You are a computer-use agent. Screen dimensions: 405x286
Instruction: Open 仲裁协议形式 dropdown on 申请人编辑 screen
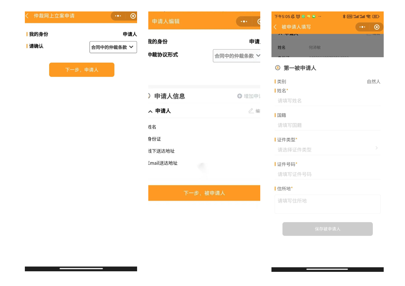click(237, 56)
